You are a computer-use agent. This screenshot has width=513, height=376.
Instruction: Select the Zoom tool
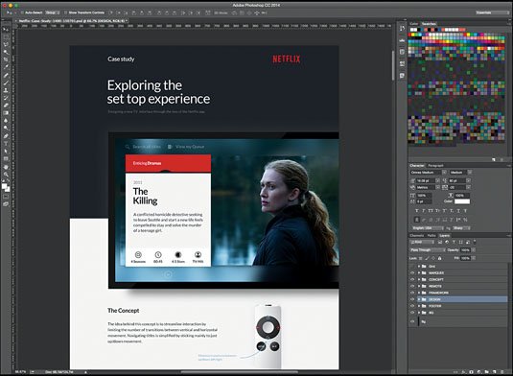click(6, 175)
